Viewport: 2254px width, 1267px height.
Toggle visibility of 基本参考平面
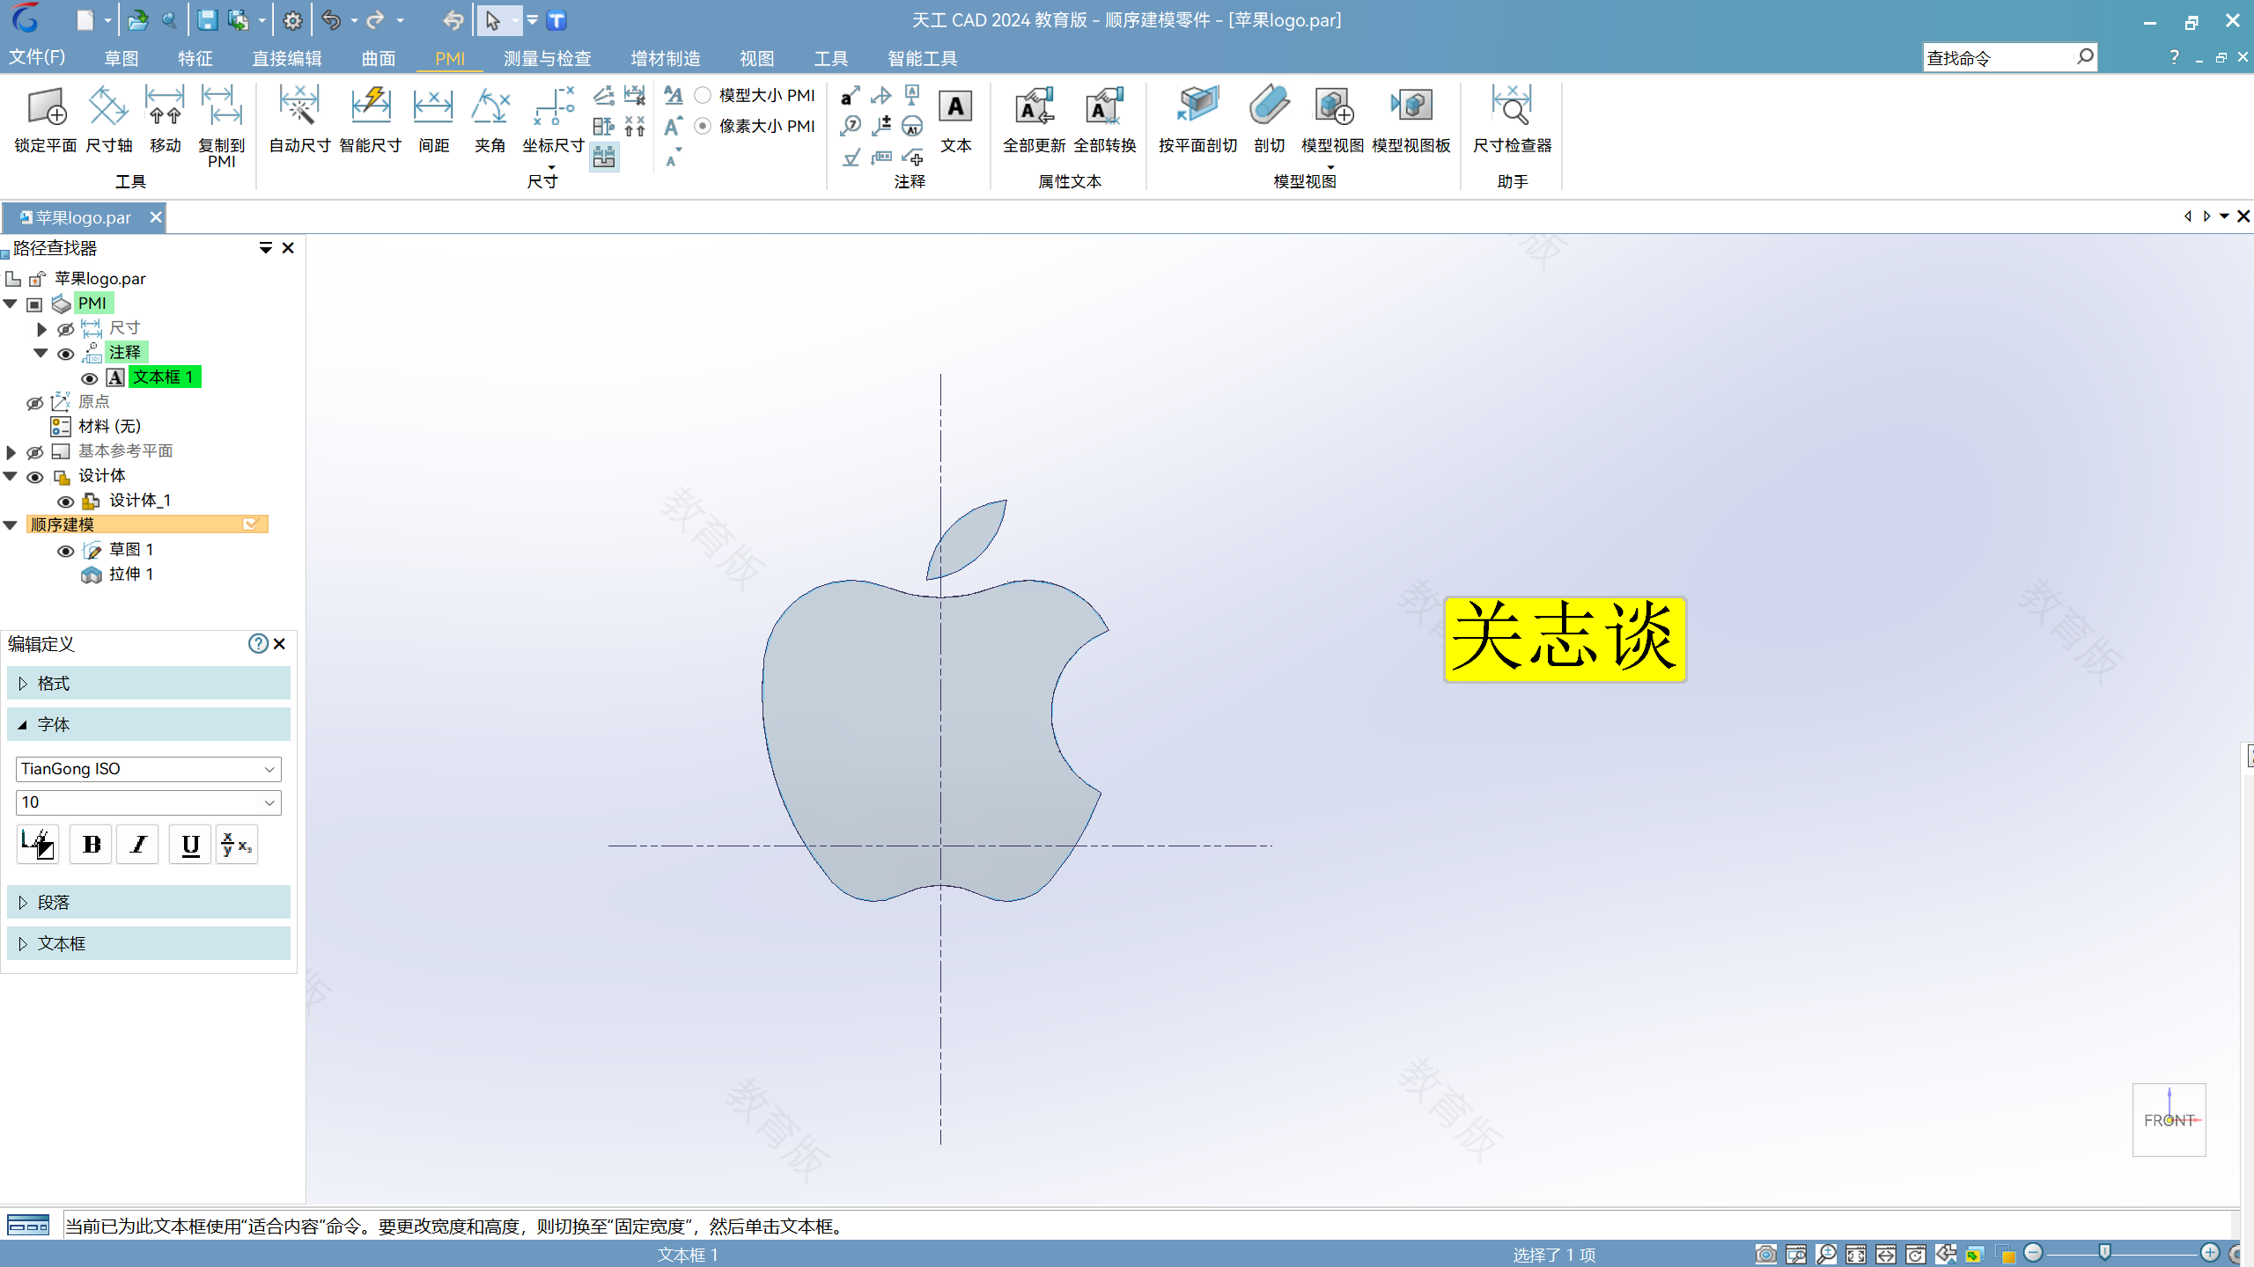pyautogui.click(x=34, y=452)
